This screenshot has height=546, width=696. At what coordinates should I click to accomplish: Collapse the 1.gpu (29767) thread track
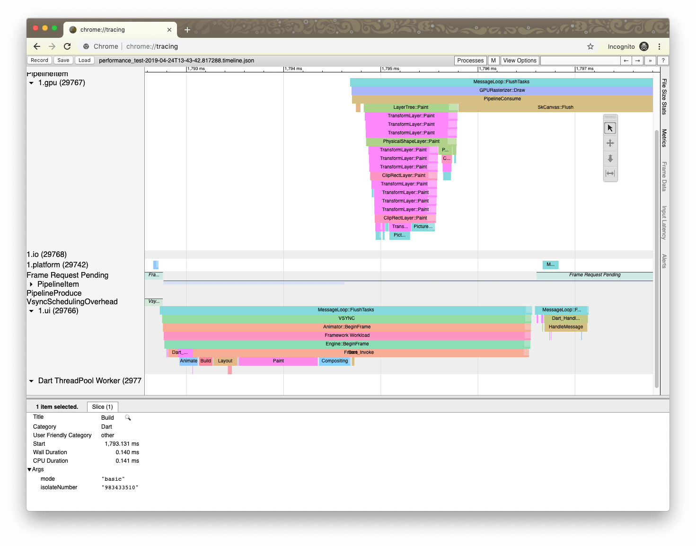(31, 83)
